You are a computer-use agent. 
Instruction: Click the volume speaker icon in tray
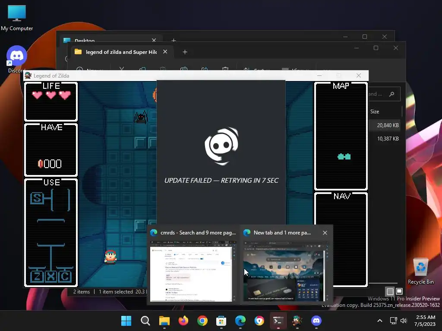pyautogui.click(x=404, y=321)
